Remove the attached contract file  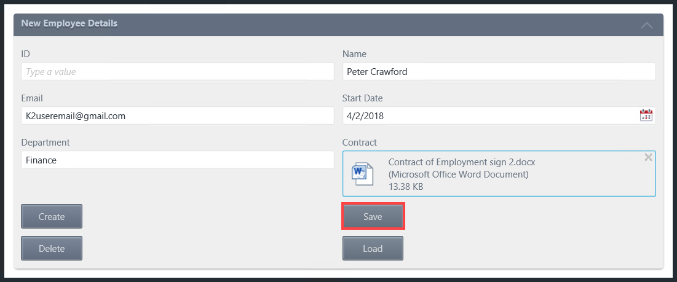click(648, 157)
